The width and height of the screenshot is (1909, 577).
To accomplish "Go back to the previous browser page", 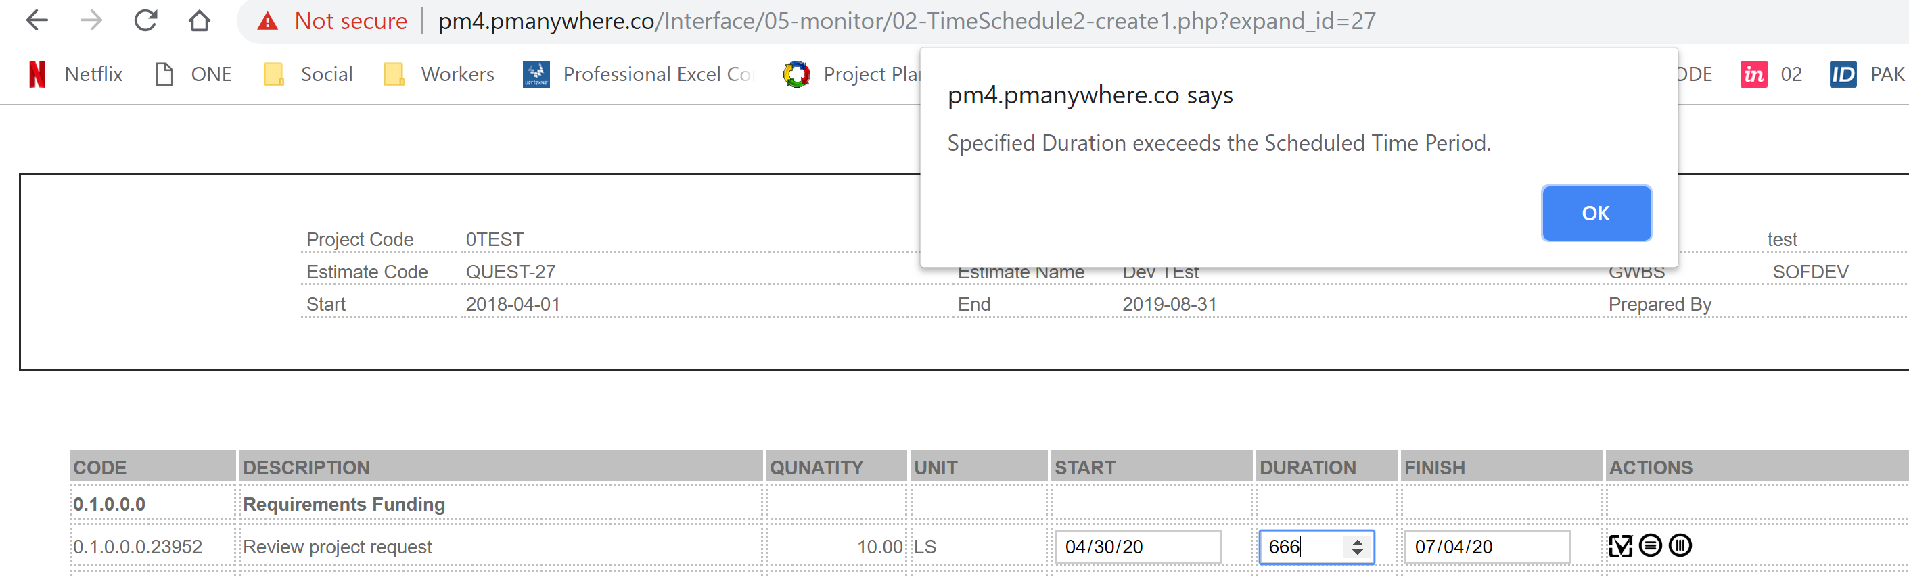I will click(x=37, y=21).
